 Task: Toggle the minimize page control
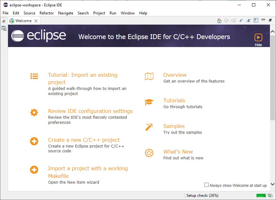click(x=263, y=20)
